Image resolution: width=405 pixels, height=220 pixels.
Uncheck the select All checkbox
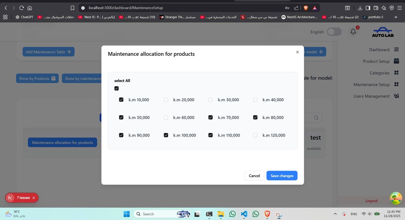pyautogui.click(x=117, y=89)
